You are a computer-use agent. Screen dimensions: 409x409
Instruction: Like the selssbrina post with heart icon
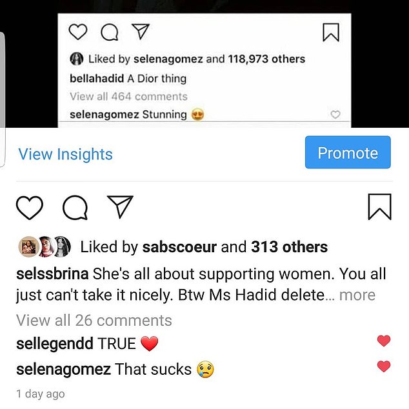pyautogui.click(x=29, y=207)
